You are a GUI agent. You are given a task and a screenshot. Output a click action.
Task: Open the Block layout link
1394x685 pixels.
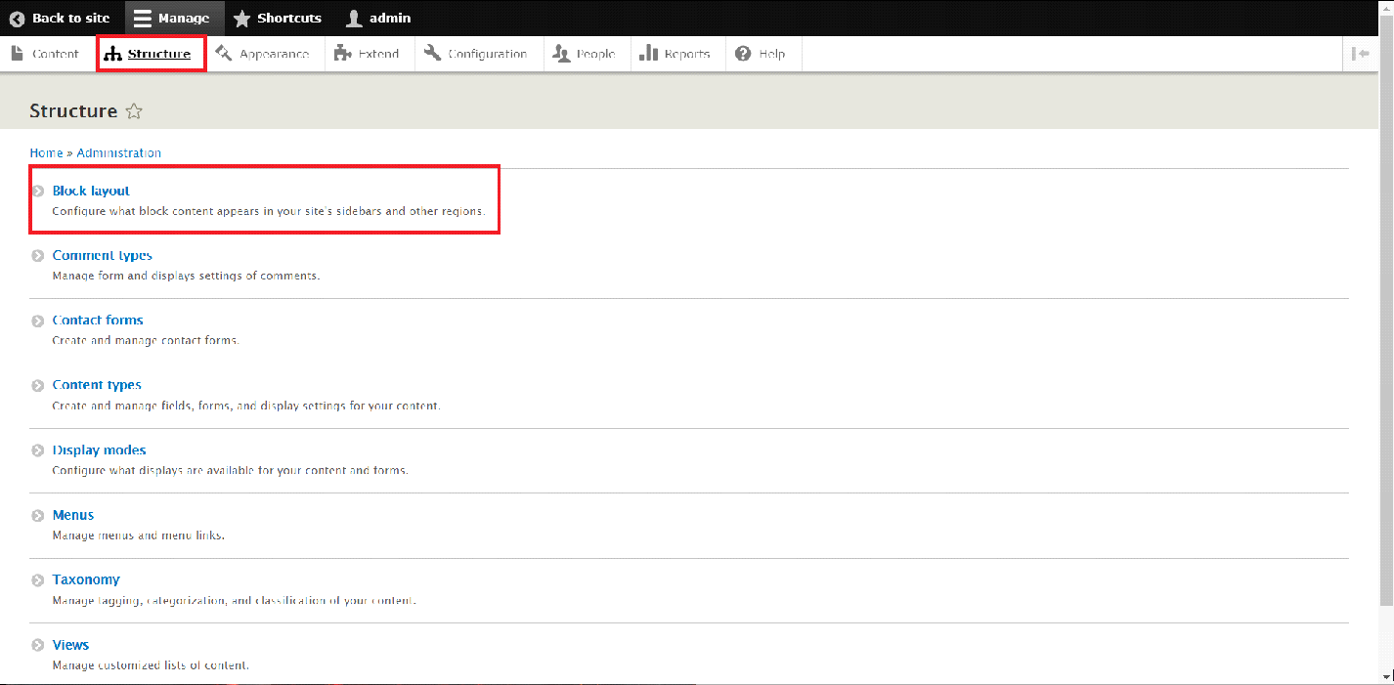coord(91,191)
